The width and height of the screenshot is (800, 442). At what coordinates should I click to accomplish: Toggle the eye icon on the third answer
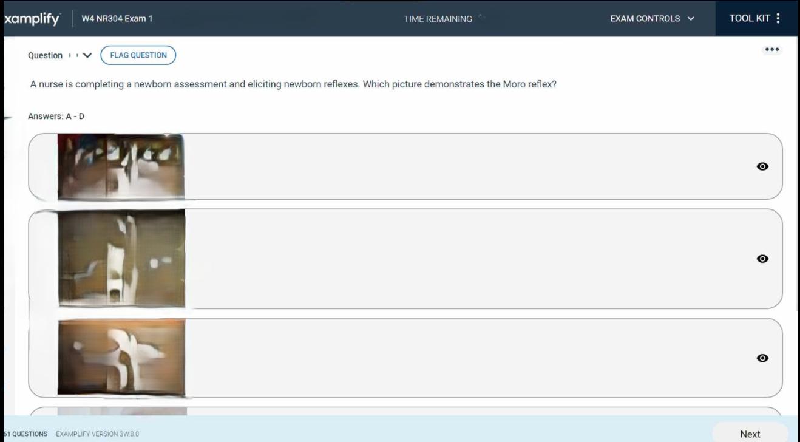pos(763,358)
